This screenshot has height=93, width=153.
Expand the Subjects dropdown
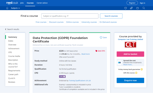pyautogui.click(x=15, y=8)
